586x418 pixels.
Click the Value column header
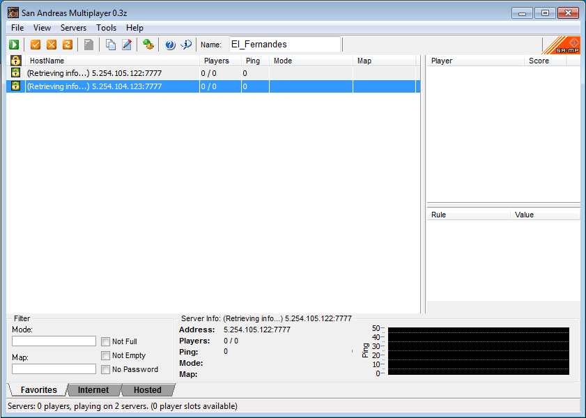pos(546,215)
